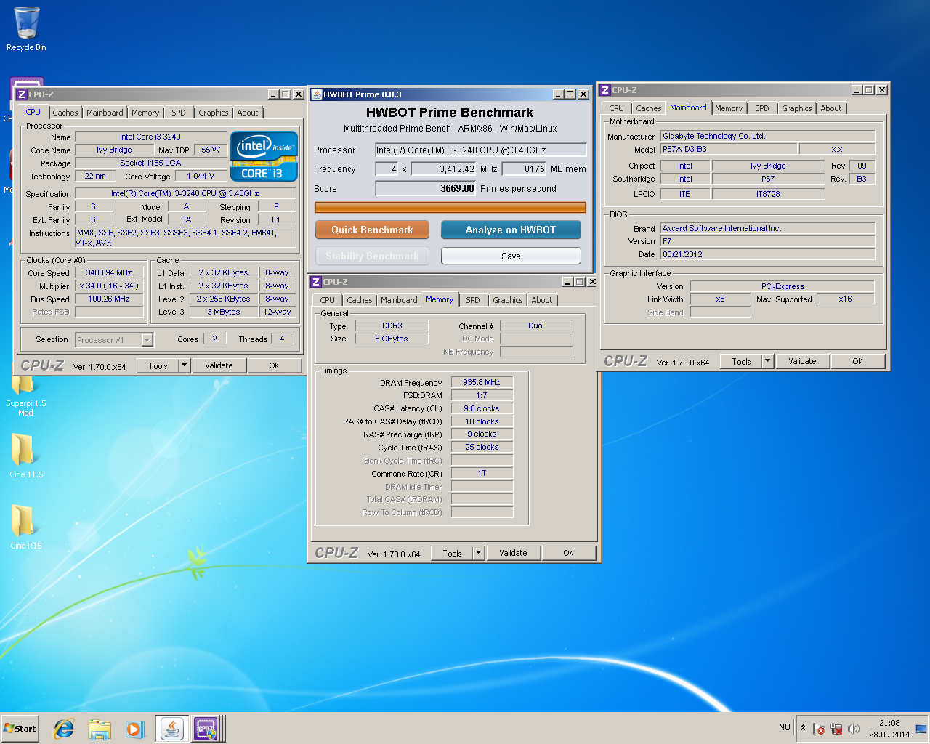Expand the Tools dropdown arrow in the CPU window
The image size is (930, 744).
(x=184, y=365)
